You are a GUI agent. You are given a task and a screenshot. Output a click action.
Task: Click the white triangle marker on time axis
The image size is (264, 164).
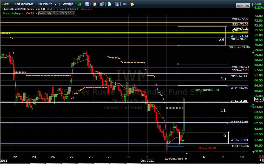click(x=187, y=153)
